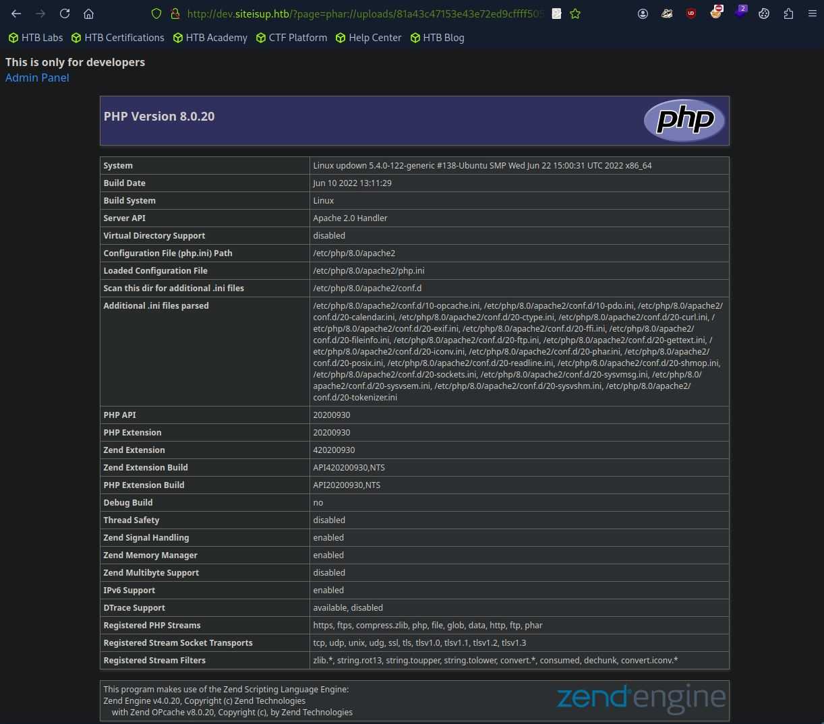Image resolution: width=824 pixels, height=724 pixels.
Task: Click the 'Registered Stream Filters' label
Action: pos(154,660)
